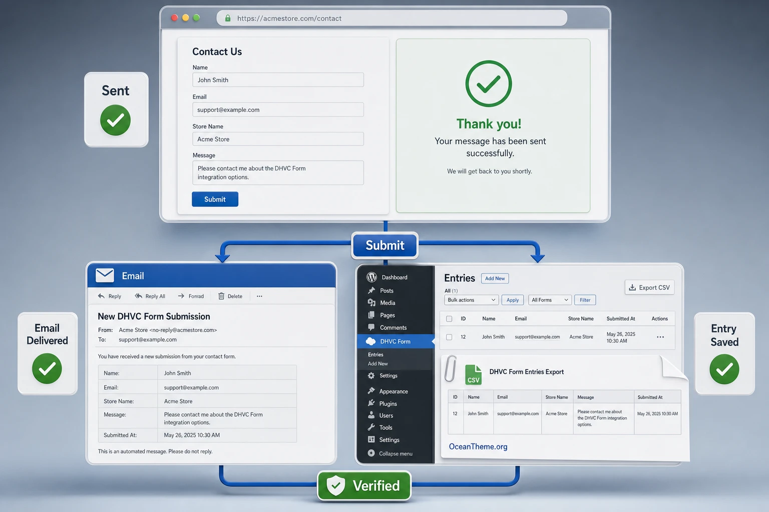Click the OceanTheme.org link
This screenshot has height=512, width=769.
tap(478, 446)
